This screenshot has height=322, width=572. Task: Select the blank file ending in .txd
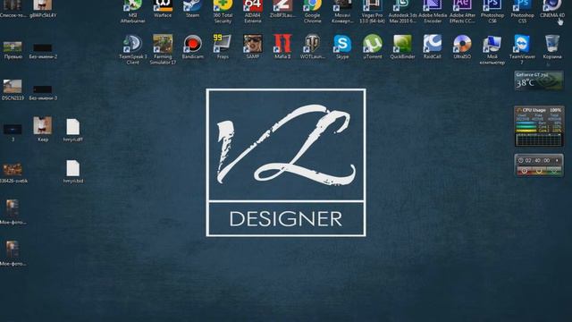click(72, 172)
